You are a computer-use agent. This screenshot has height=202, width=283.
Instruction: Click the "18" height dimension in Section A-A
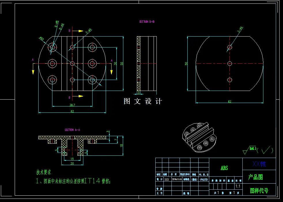click(121, 145)
